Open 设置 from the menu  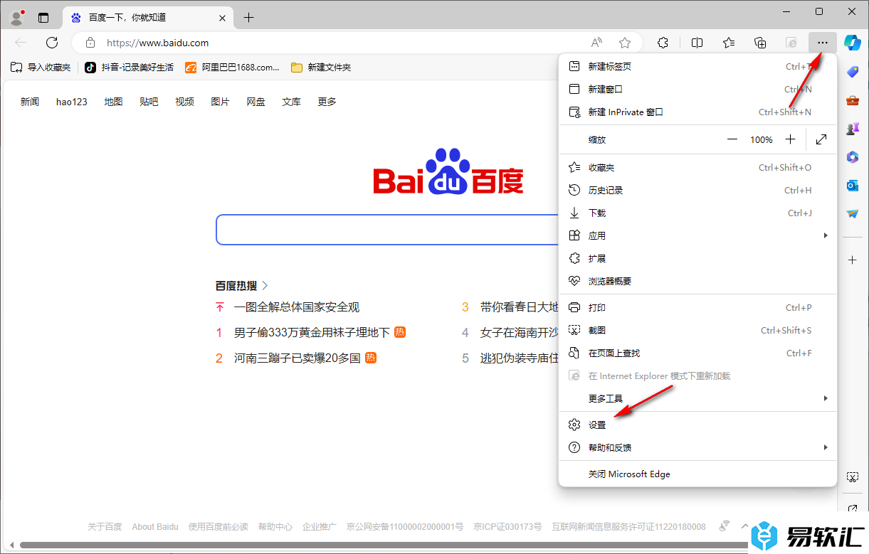[x=697, y=425]
